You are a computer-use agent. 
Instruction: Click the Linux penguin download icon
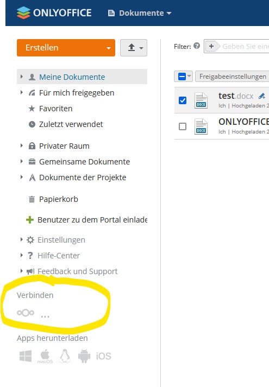[65, 356]
